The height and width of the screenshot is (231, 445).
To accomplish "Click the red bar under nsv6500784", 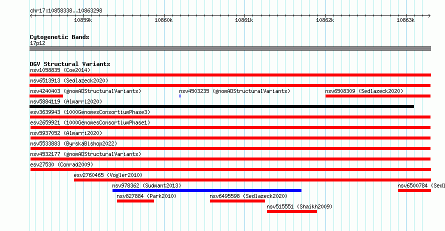I will click(414, 190).
